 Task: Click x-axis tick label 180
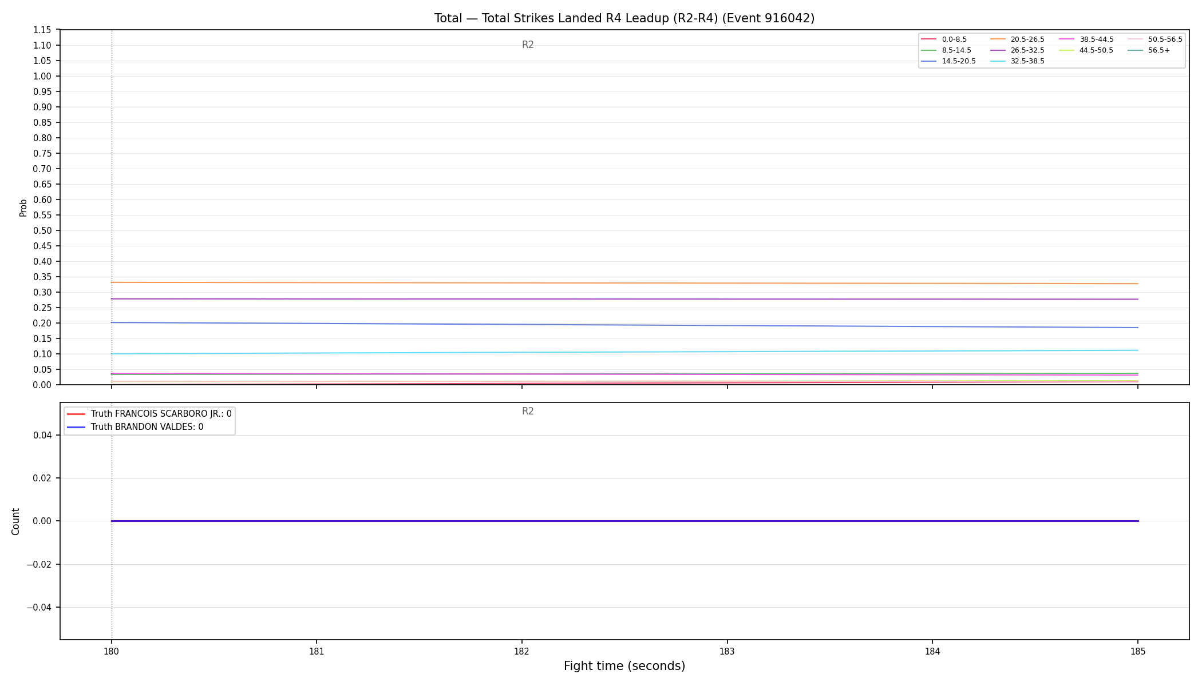(x=112, y=651)
